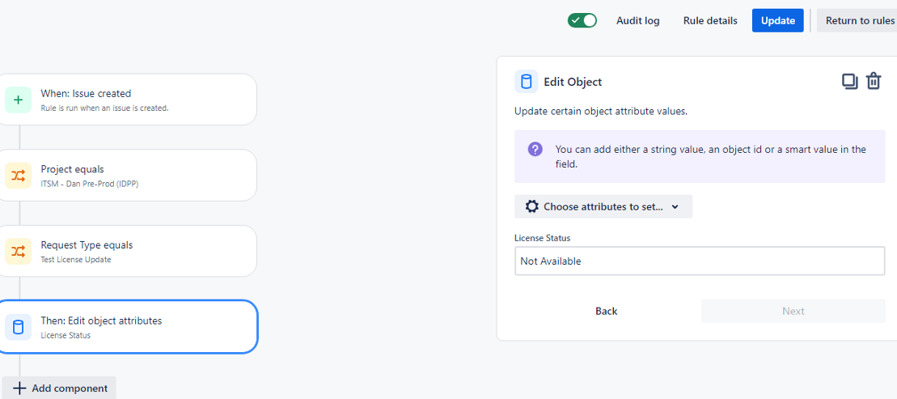
Task: Click the blue Update button
Action: point(778,20)
